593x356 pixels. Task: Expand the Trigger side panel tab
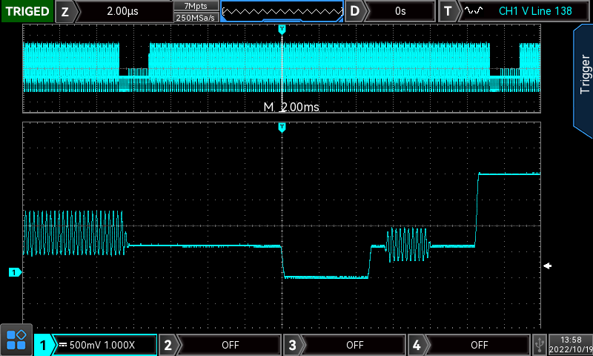coord(583,74)
